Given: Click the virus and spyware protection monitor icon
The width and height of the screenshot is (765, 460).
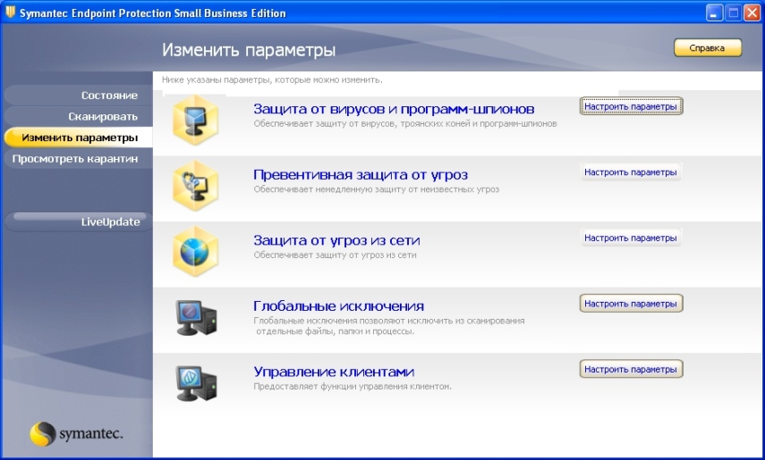Looking at the screenshot, I should 196,121.
